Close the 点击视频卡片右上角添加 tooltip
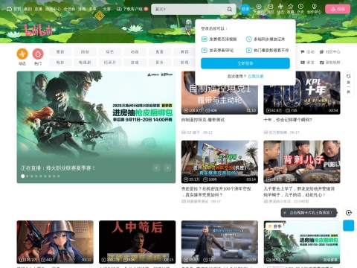The image size is (357, 268). [285, 213]
